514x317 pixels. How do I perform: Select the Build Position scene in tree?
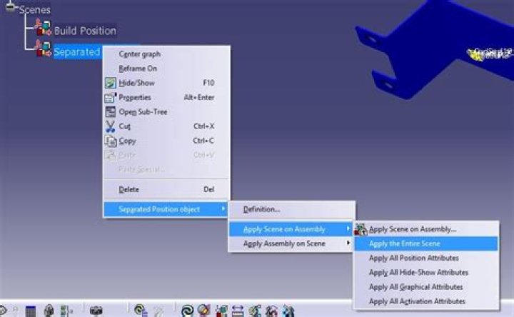tap(85, 31)
